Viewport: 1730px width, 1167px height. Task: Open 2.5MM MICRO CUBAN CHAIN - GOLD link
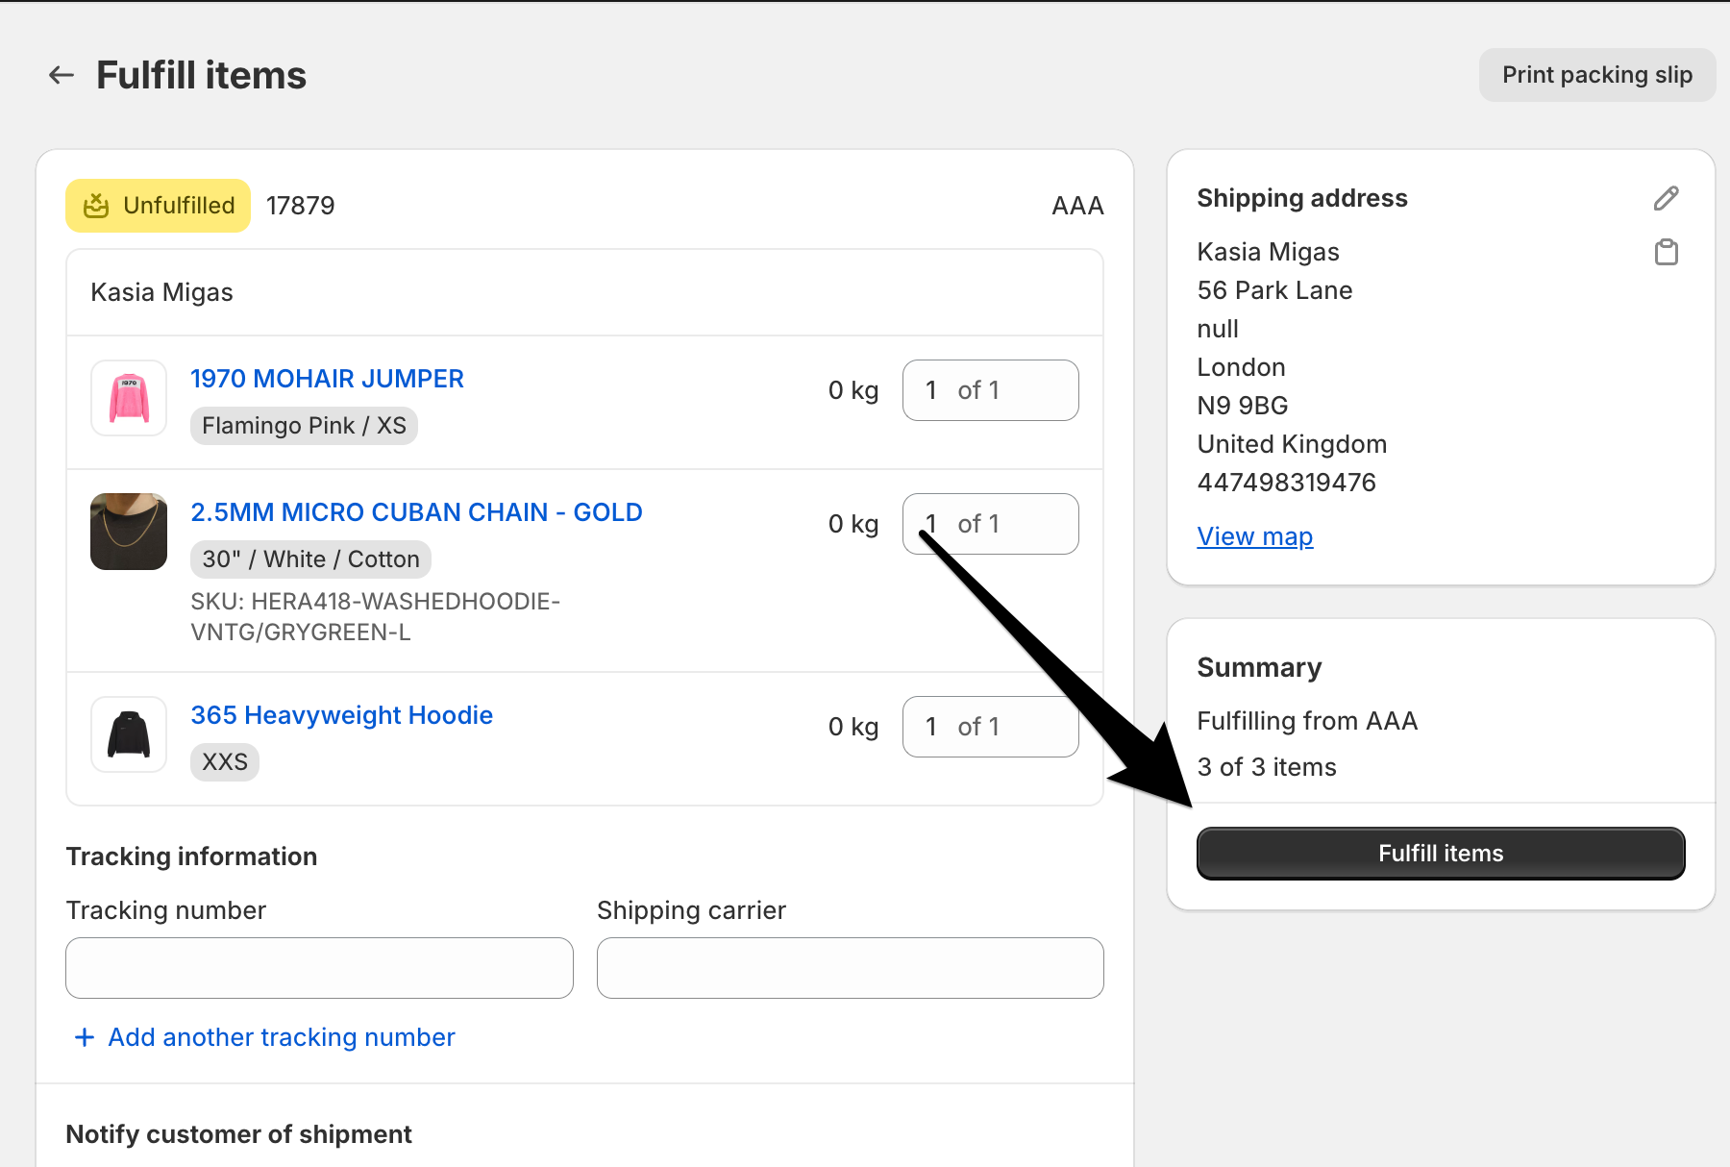416,512
